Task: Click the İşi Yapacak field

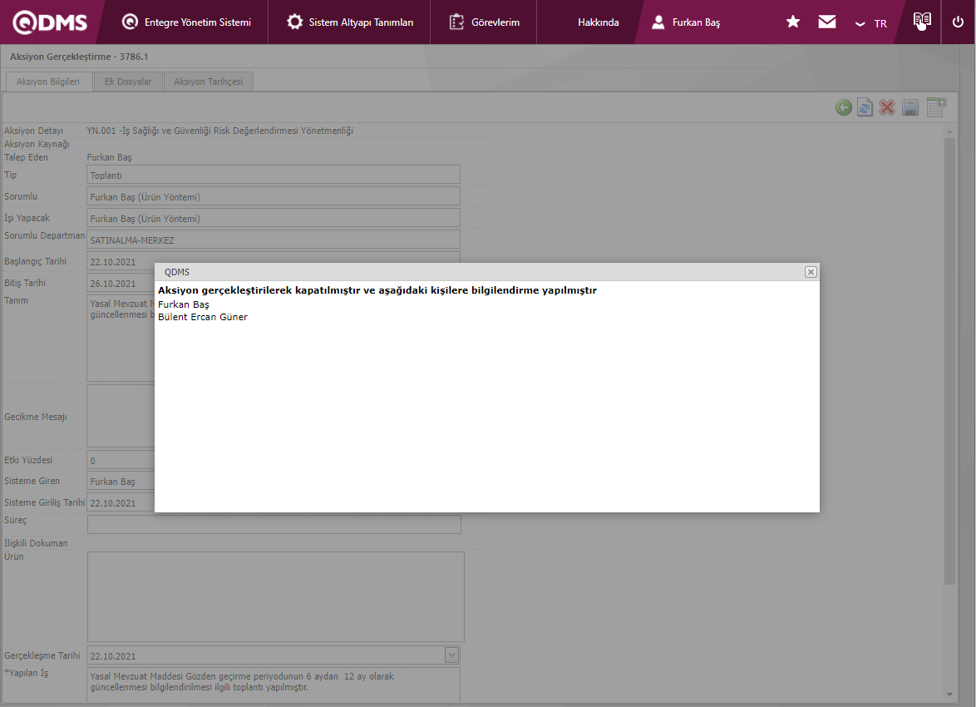Action: (274, 218)
